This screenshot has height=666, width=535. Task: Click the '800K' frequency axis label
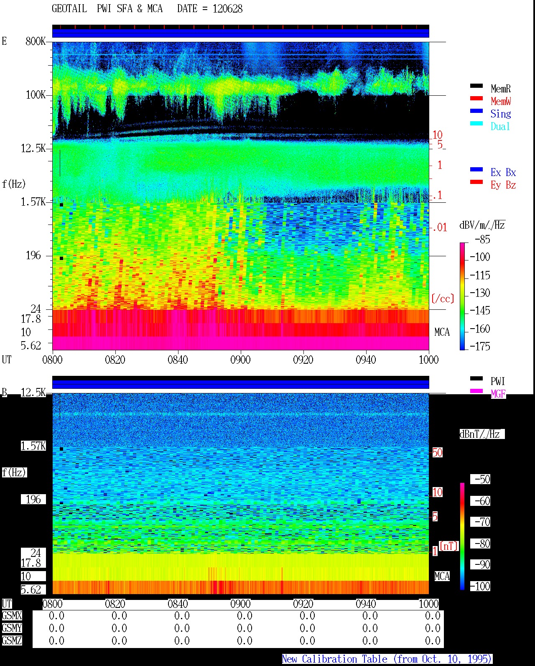pyautogui.click(x=36, y=41)
